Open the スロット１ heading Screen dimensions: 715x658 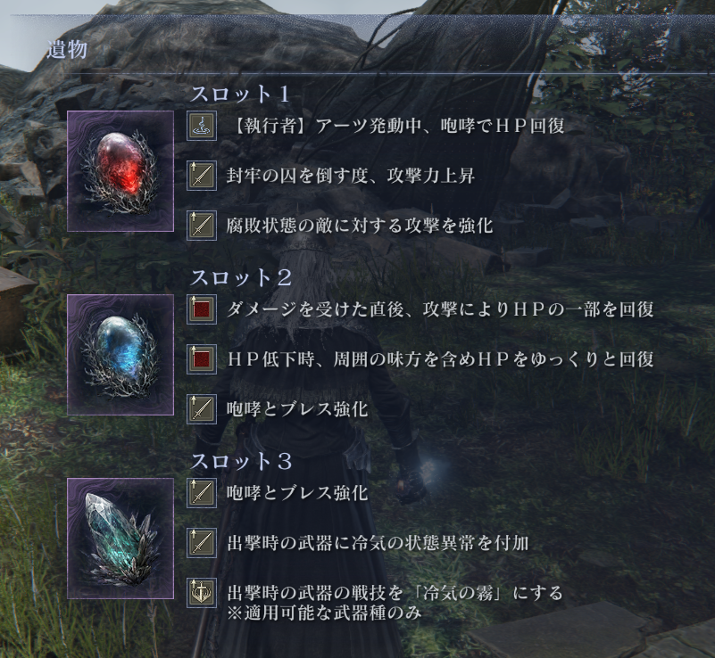click(x=240, y=95)
